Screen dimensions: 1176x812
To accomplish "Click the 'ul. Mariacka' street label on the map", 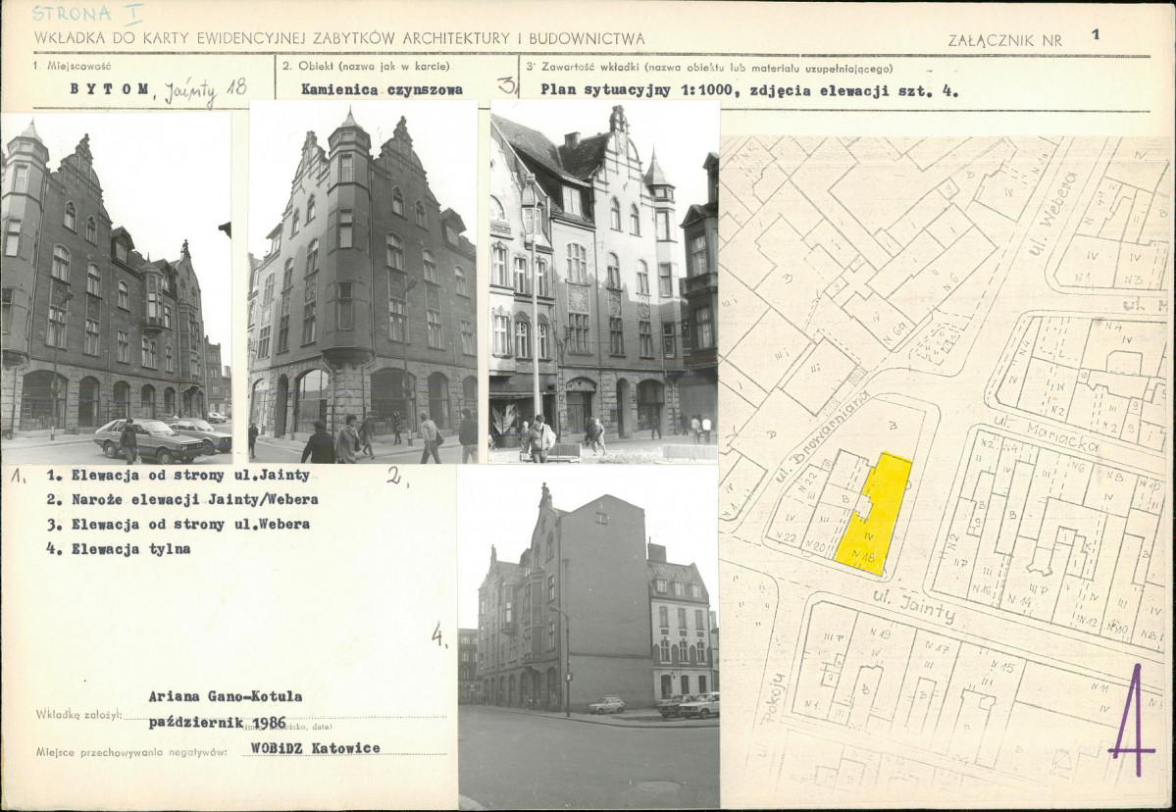I will (1047, 434).
